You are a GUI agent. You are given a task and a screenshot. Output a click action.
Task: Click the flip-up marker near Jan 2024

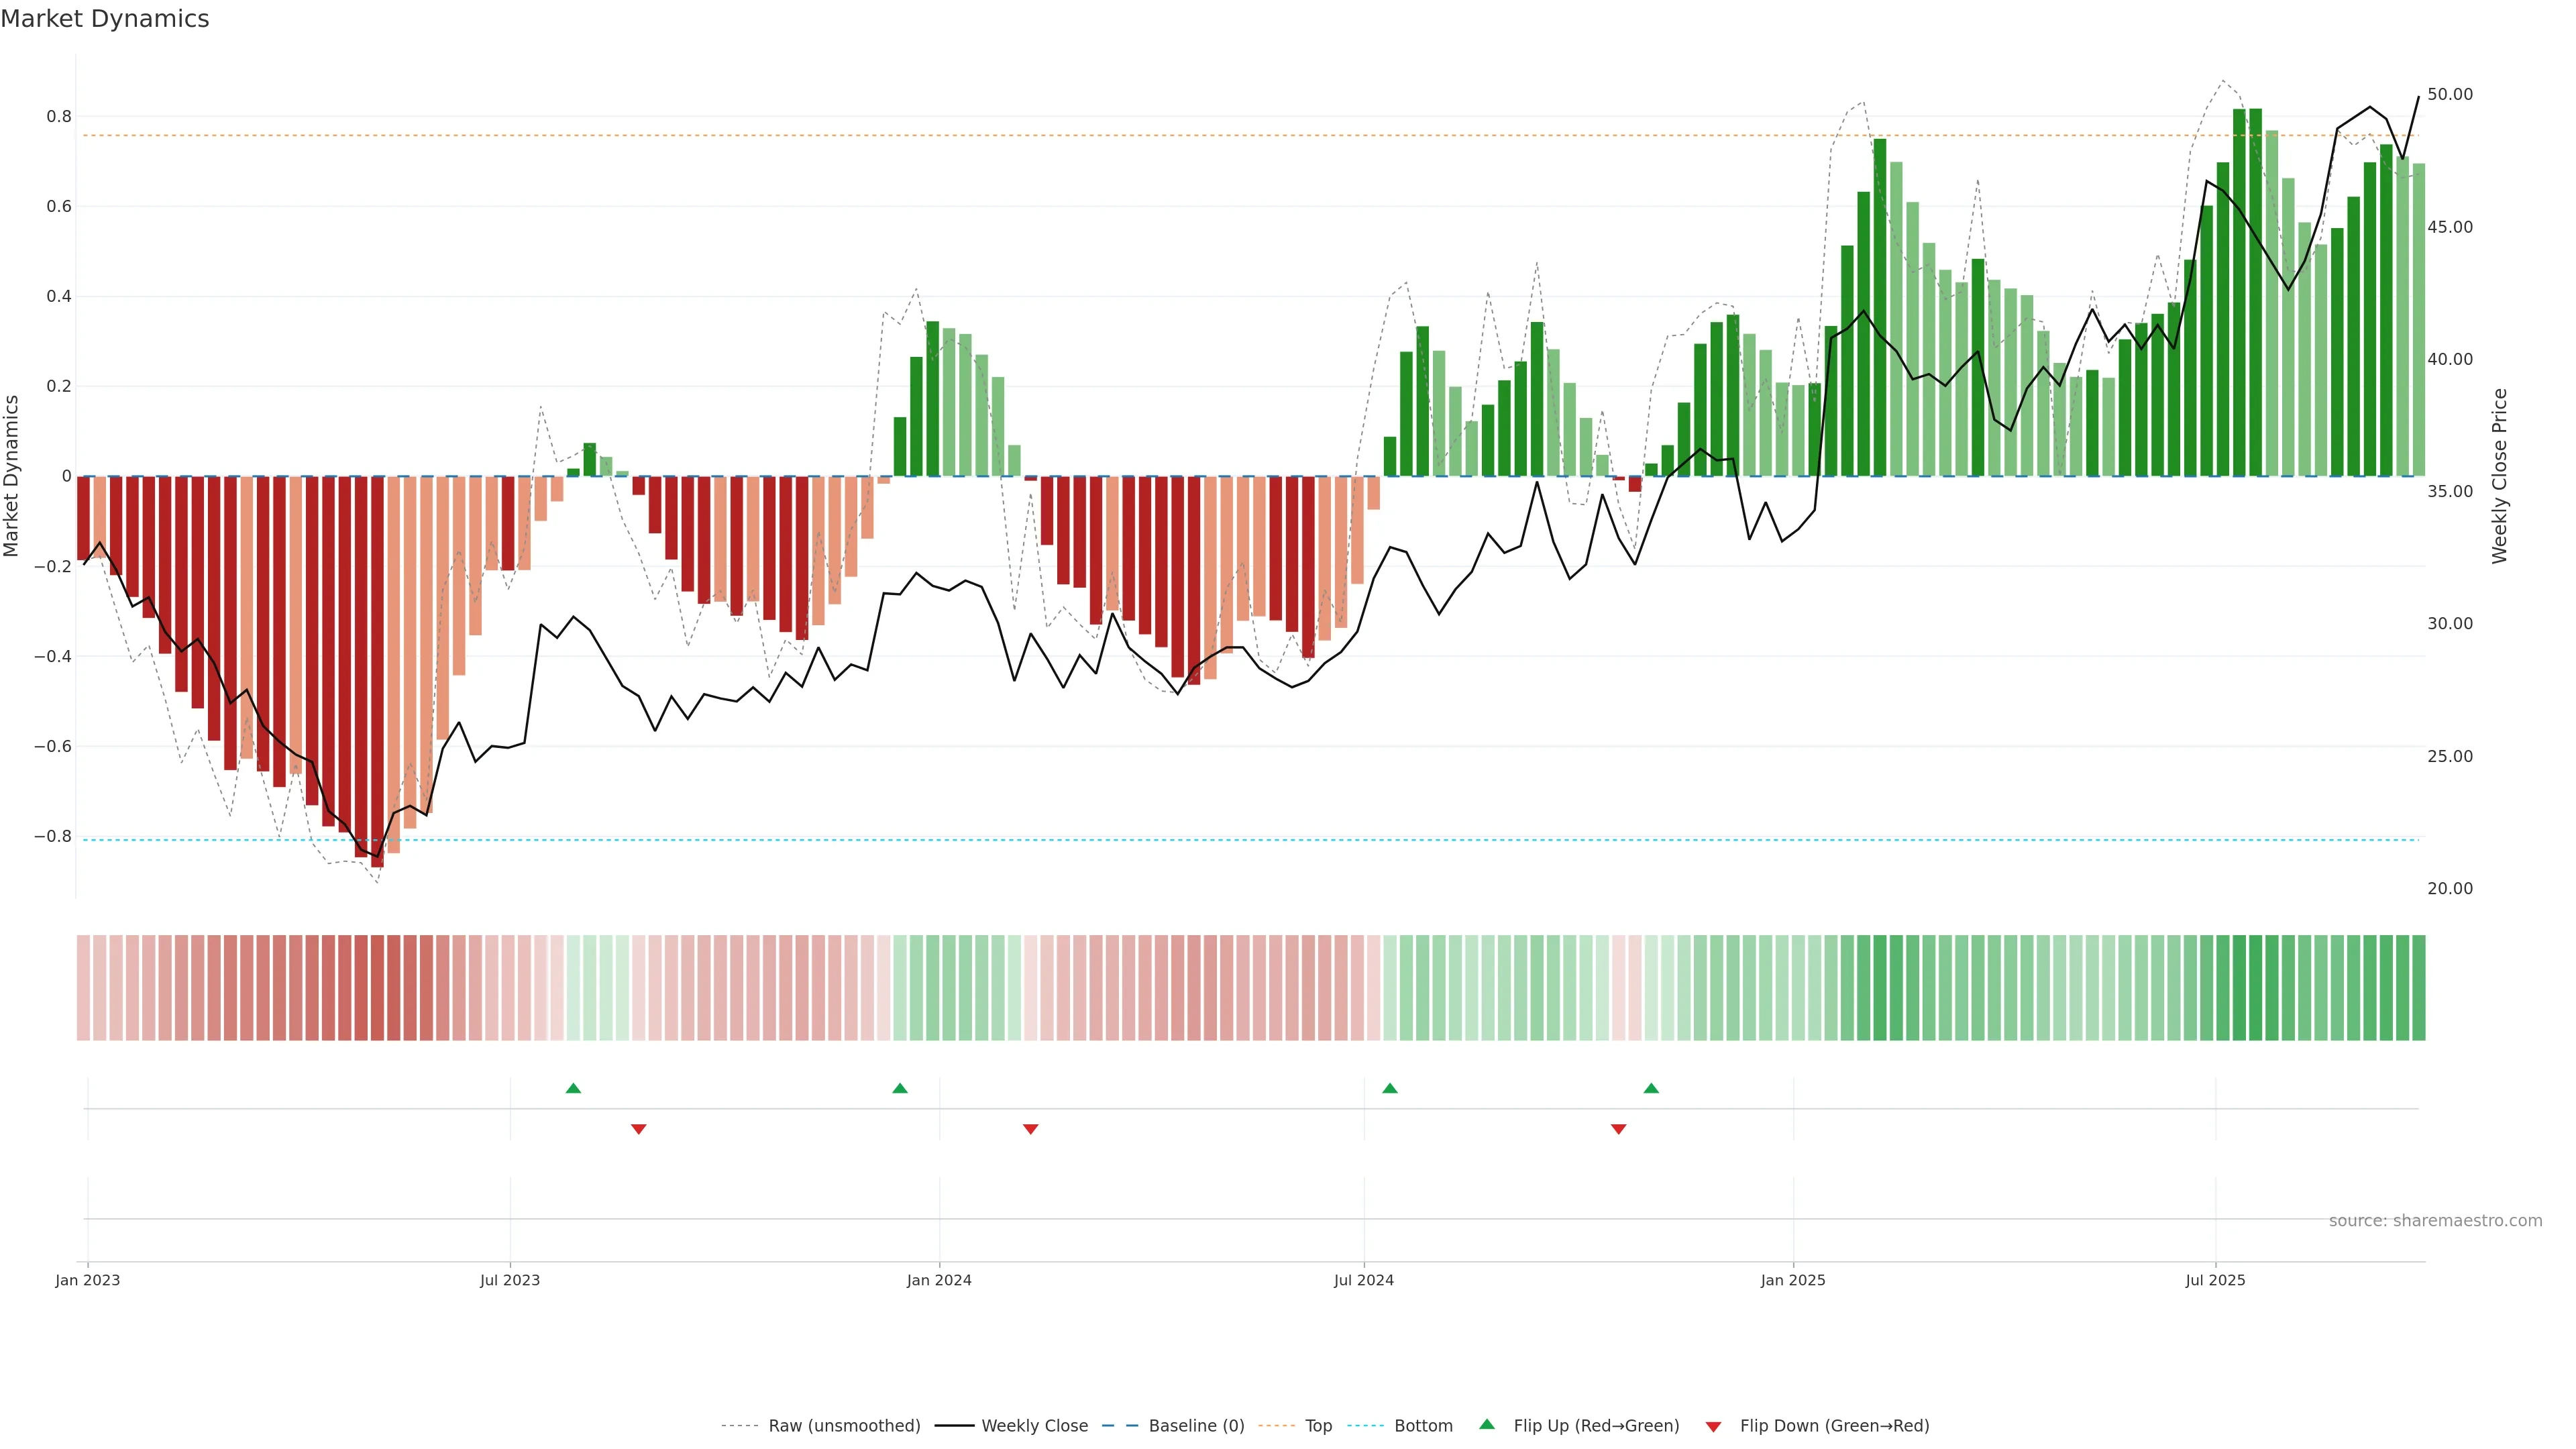(900, 1088)
